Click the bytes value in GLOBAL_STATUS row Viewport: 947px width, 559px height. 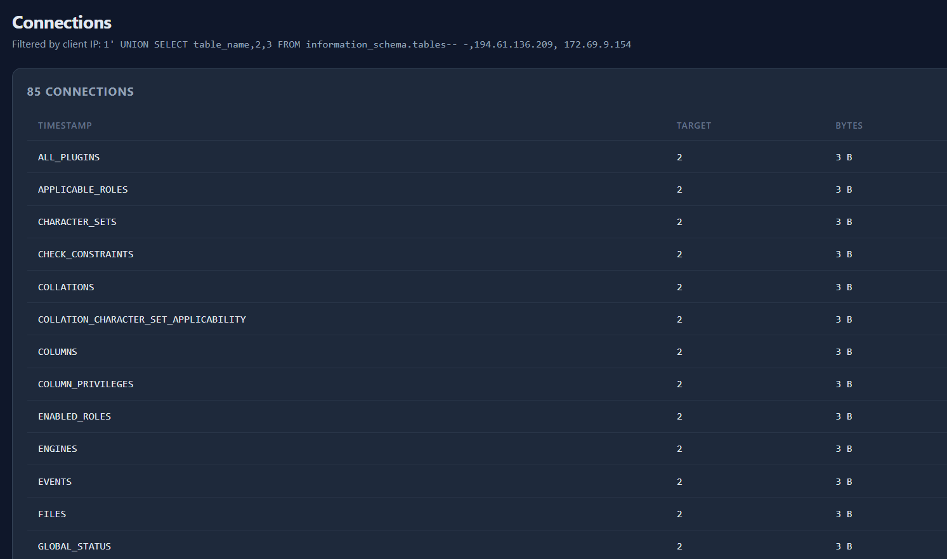(844, 546)
